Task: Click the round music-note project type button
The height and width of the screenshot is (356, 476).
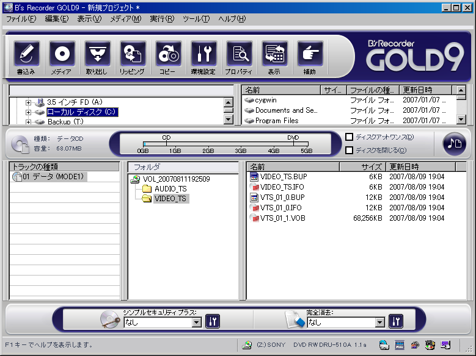Action: click(x=454, y=144)
